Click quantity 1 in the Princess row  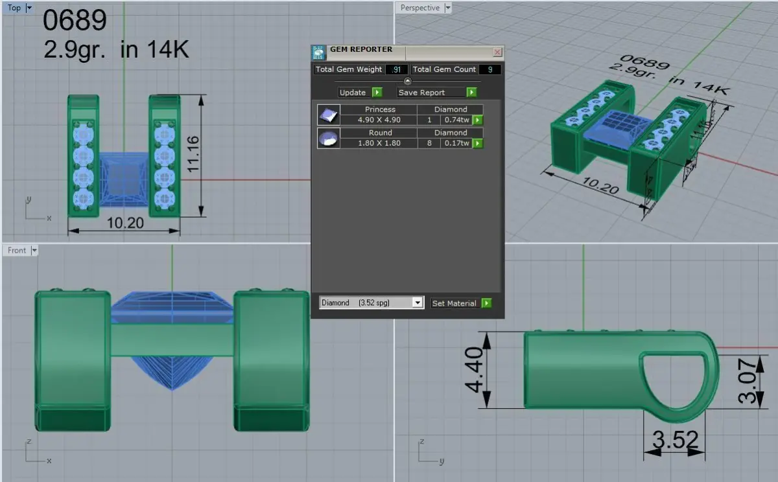click(429, 120)
